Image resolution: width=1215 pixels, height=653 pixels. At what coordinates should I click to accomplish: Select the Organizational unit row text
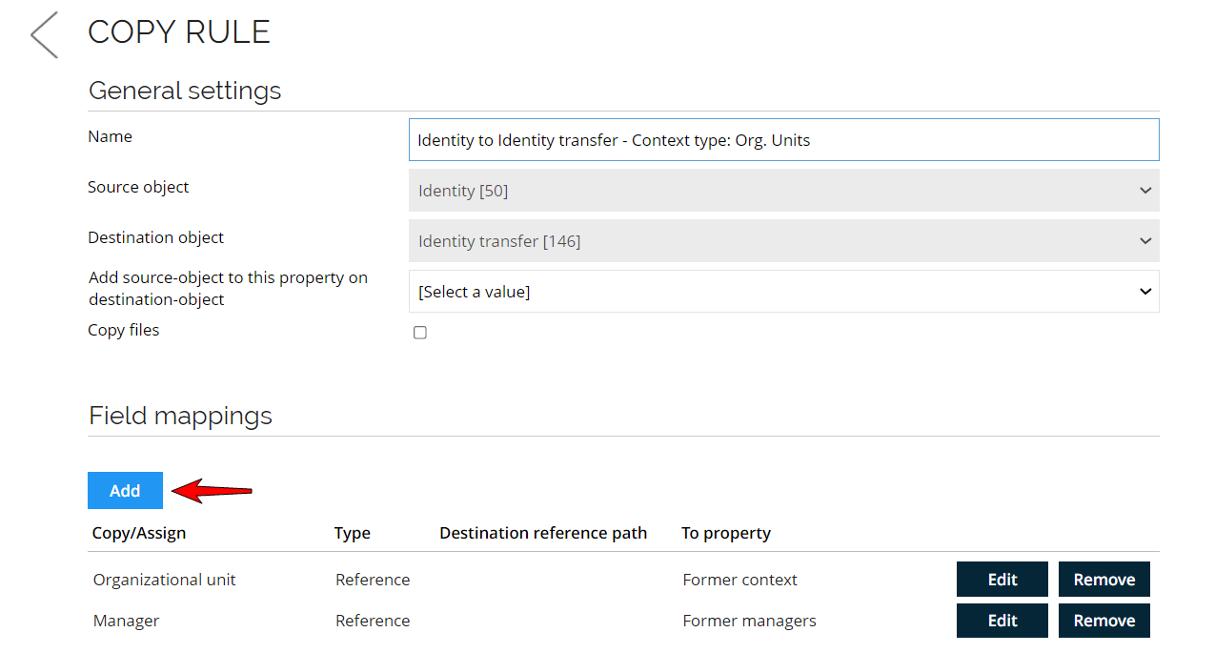(164, 580)
